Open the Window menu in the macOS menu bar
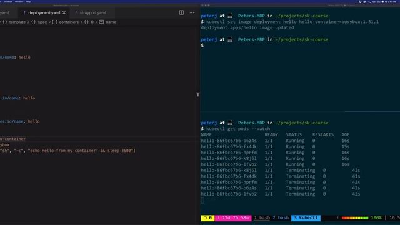Image resolution: width=400 pixels, height=225 pixels. pos(19,1)
